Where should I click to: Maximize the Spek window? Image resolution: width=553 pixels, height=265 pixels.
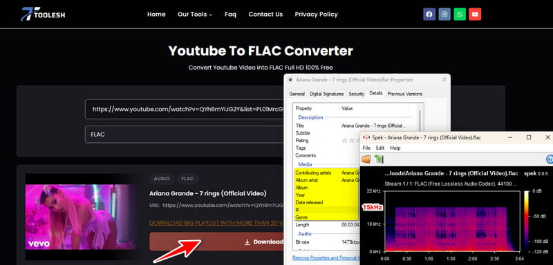pyautogui.click(x=529, y=137)
